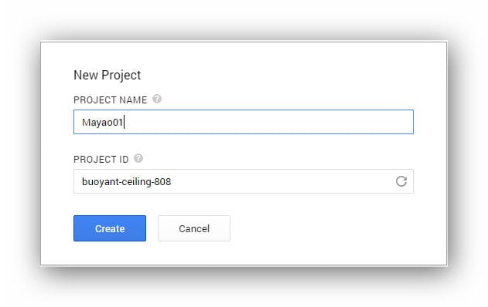This screenshot has width=488, height=307.
Task: Focus the Project Name field containing Mayao01
Action: point(244,122)
